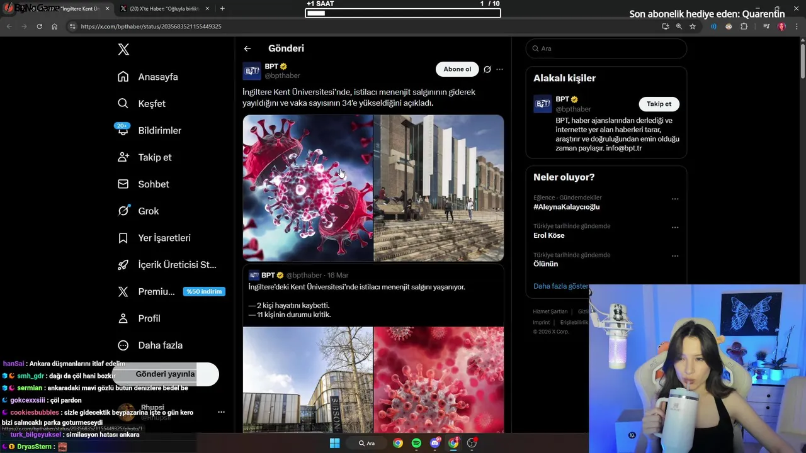Open more options for #AleynaKalaycıoğlu trend
The image size is (806, 453).
tap(675, 199)
